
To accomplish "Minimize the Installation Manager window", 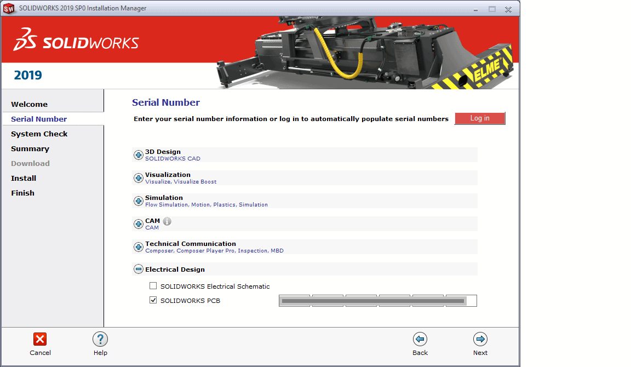I will tap(475, 9).
